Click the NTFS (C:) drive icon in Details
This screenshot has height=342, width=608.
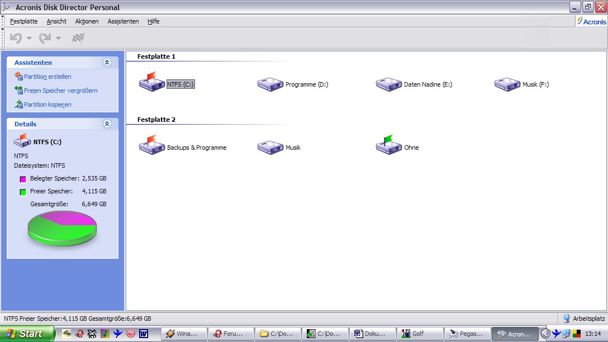pyautogui.click(x=22, y=140)
